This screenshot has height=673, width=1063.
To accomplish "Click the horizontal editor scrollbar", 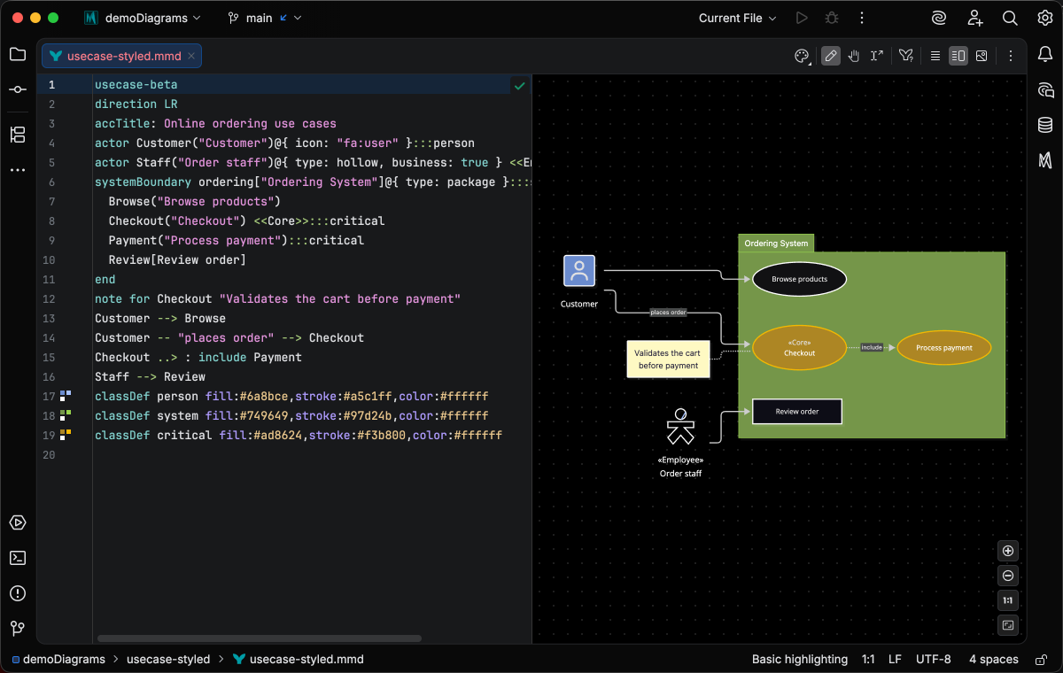I will point(260,638).
